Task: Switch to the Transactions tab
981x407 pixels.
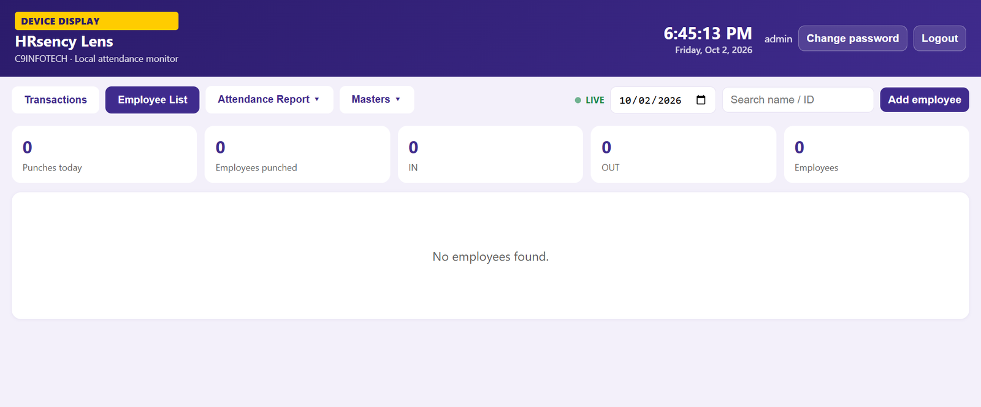Action: (55, 100)
